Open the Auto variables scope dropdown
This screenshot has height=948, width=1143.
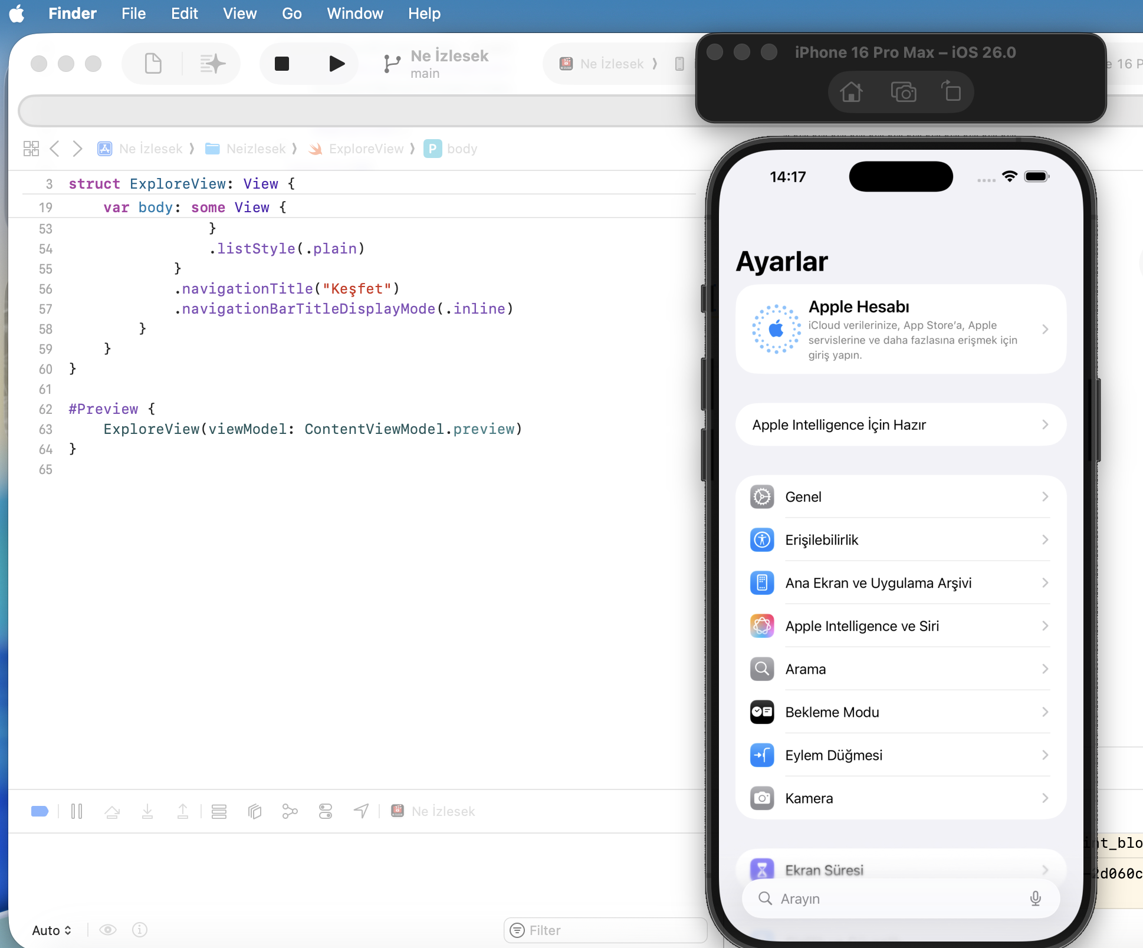pos(52,930)
